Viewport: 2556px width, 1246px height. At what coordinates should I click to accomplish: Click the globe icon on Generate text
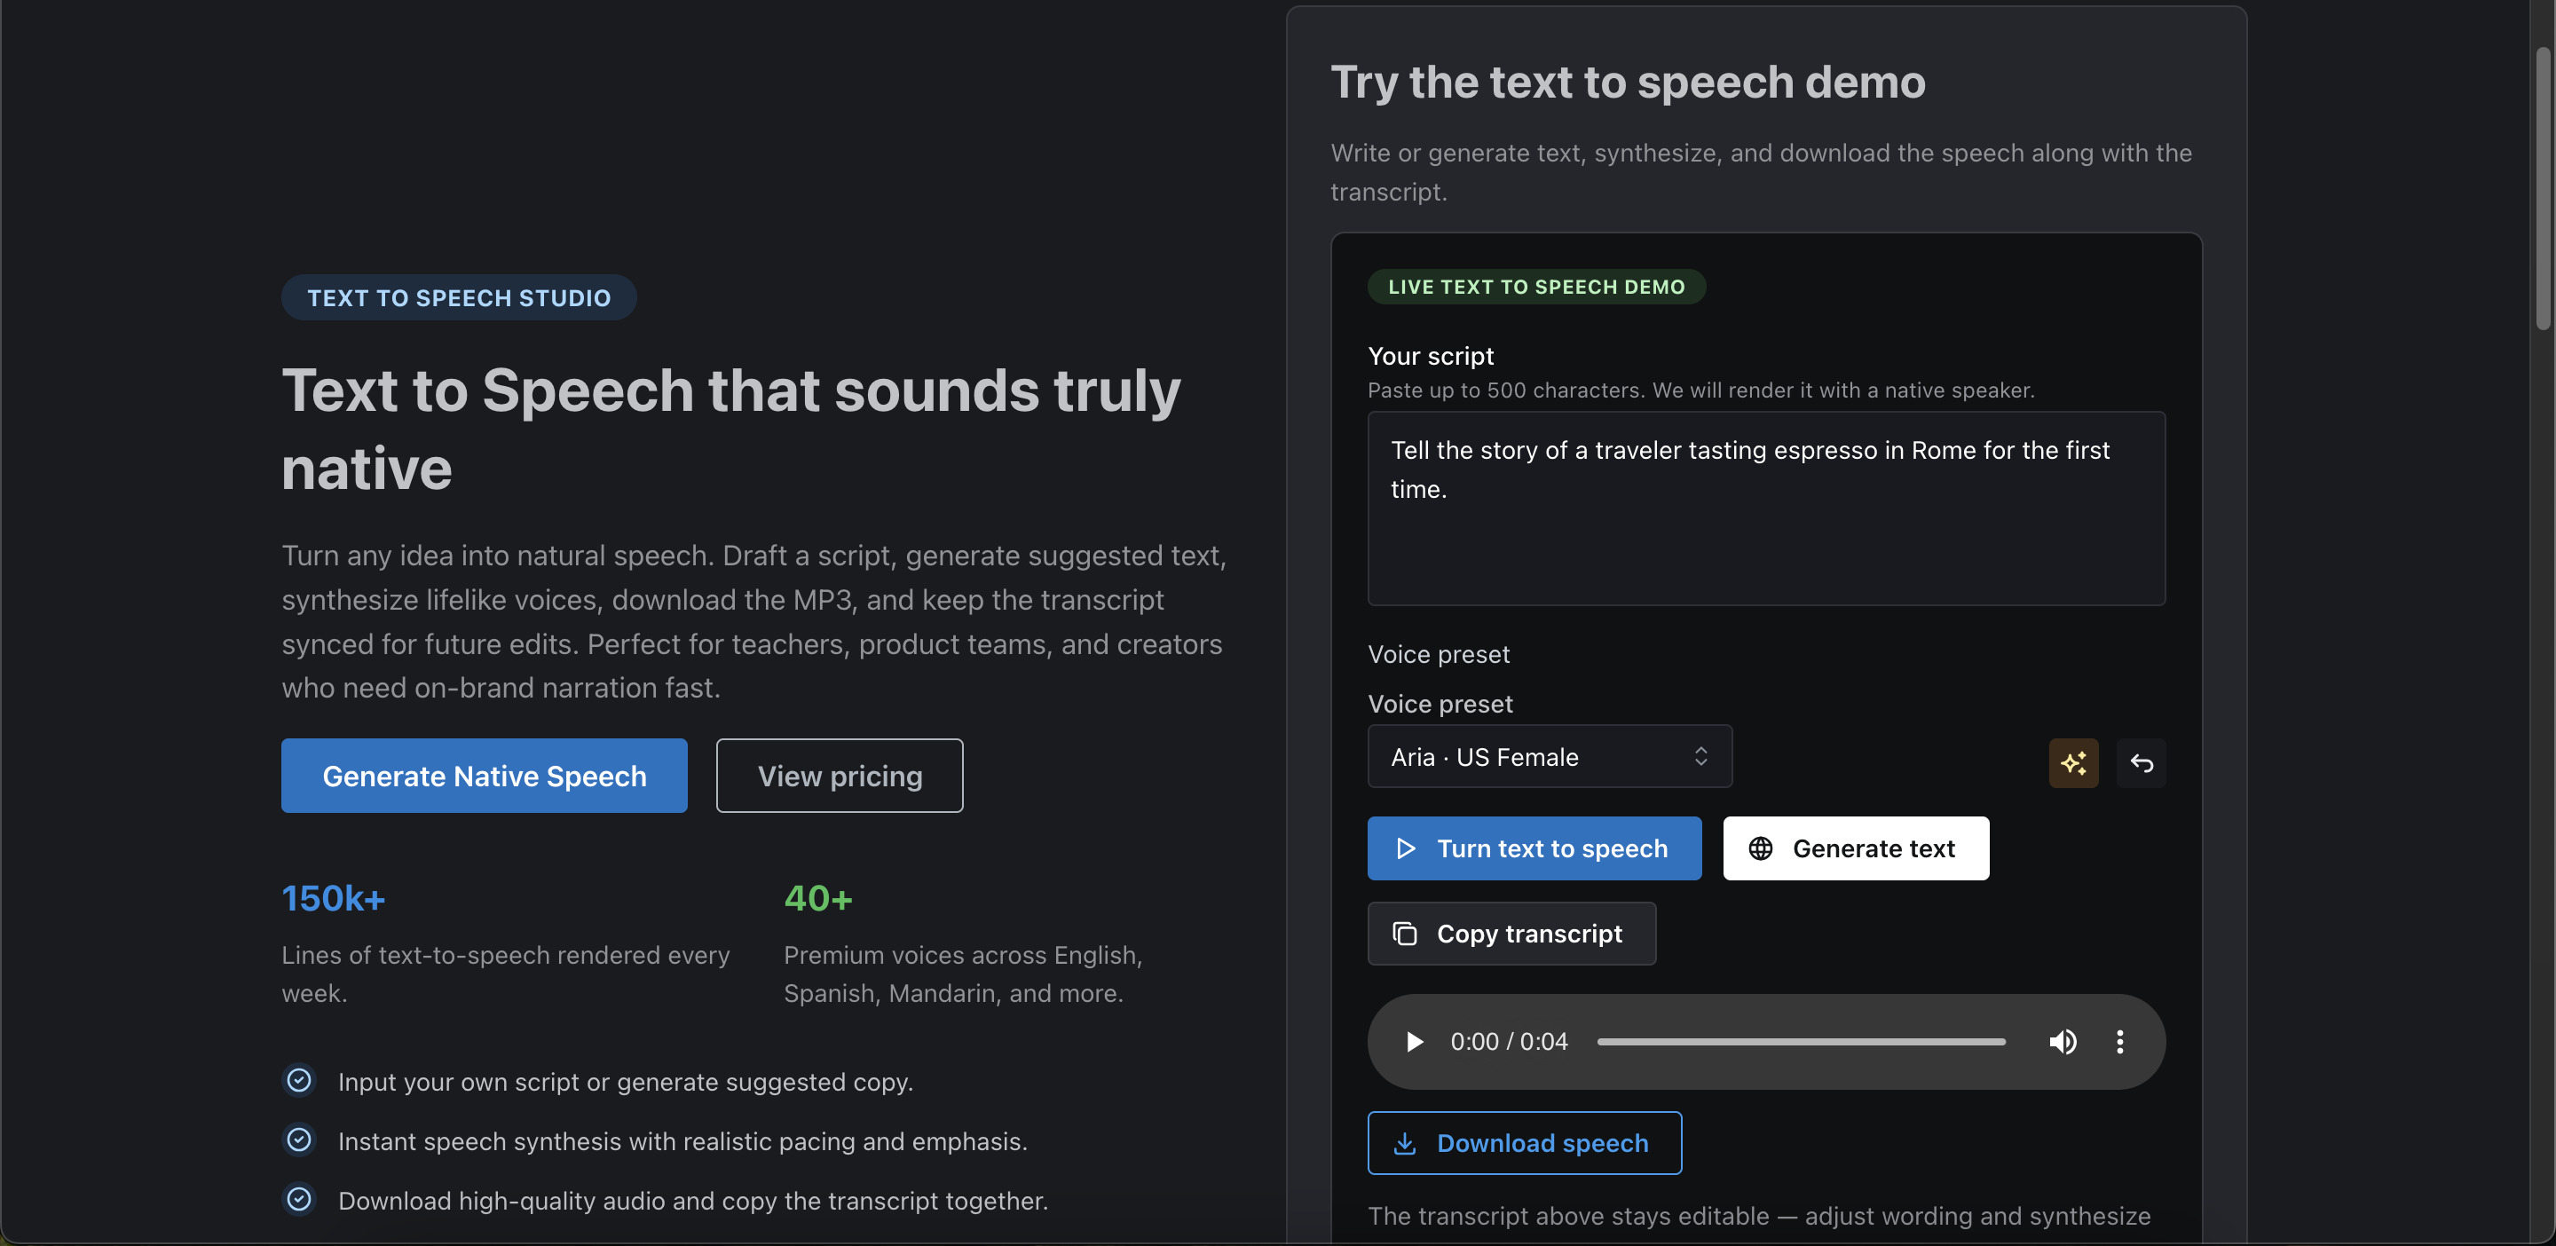pos(1760,848)
